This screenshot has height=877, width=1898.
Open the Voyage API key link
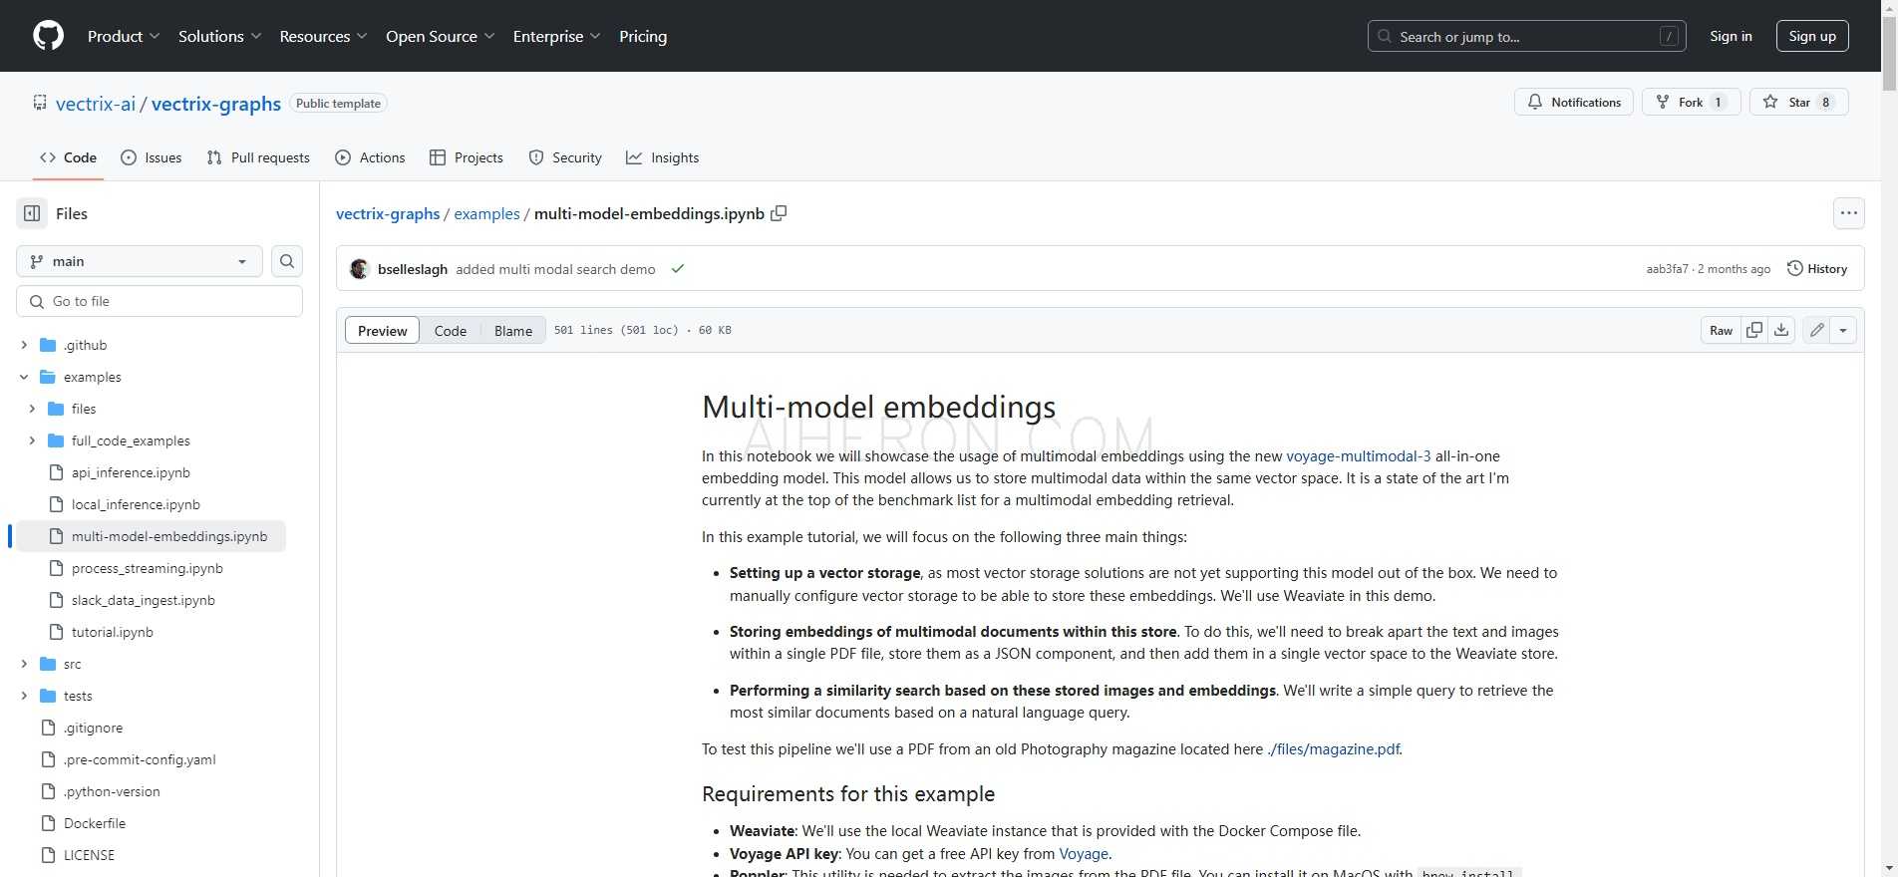click(1084, 854)
